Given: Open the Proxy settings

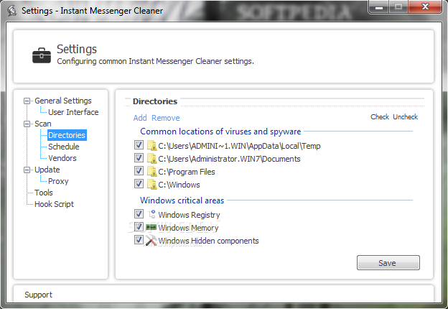Looking at the screenshot, I should [58, 181].
